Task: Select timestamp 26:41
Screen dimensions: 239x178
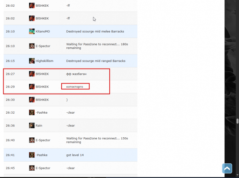Action: pos(10,155)
